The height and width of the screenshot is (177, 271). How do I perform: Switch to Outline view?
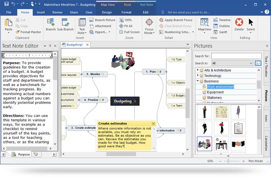tap(222, 26)
